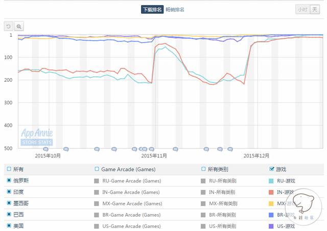Click the grey square beside IN-所有类别
This screenshot has width=327, height=231.
tap(203, 192)
